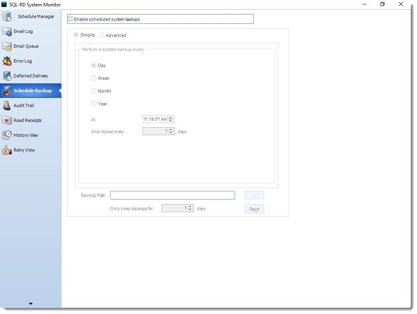Click the keep backups days field
The image size is (417, 314).
point(175,208)
